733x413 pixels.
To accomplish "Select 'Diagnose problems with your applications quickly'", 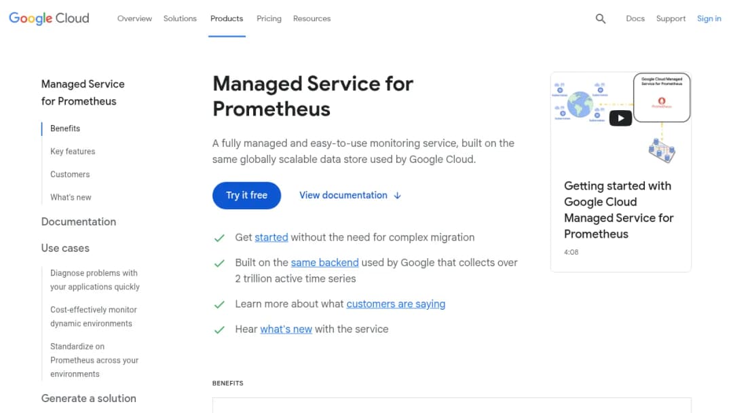I will pyautogui.click(x=95, y=280).
